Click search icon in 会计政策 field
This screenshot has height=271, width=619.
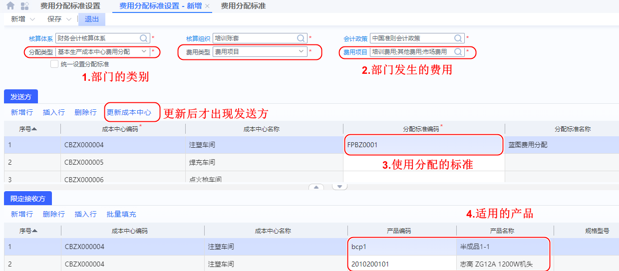(458, 38)
